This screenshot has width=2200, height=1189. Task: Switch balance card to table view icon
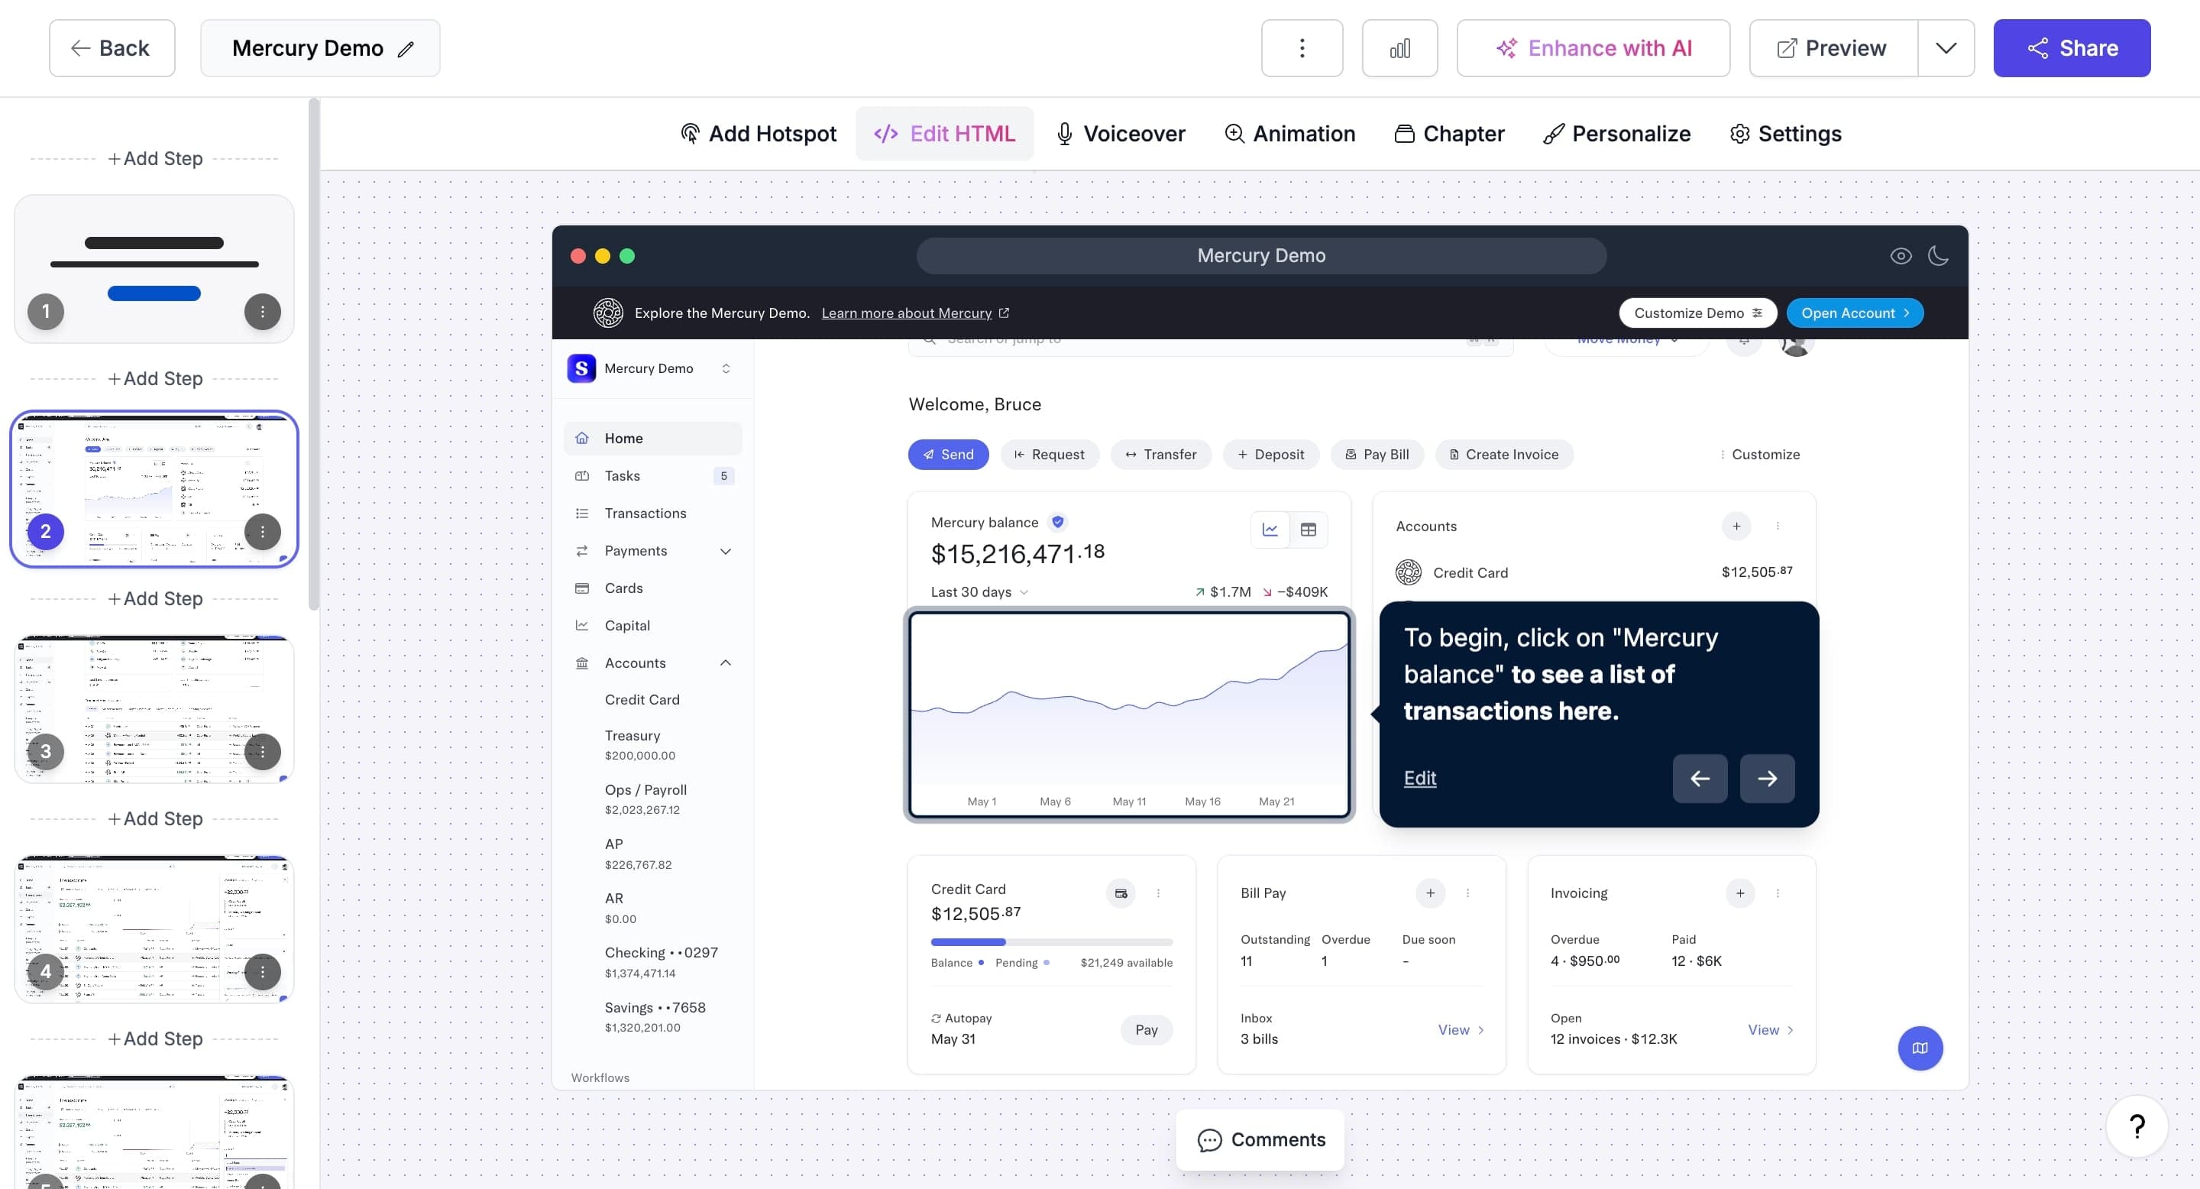[x=1308, y=530]
